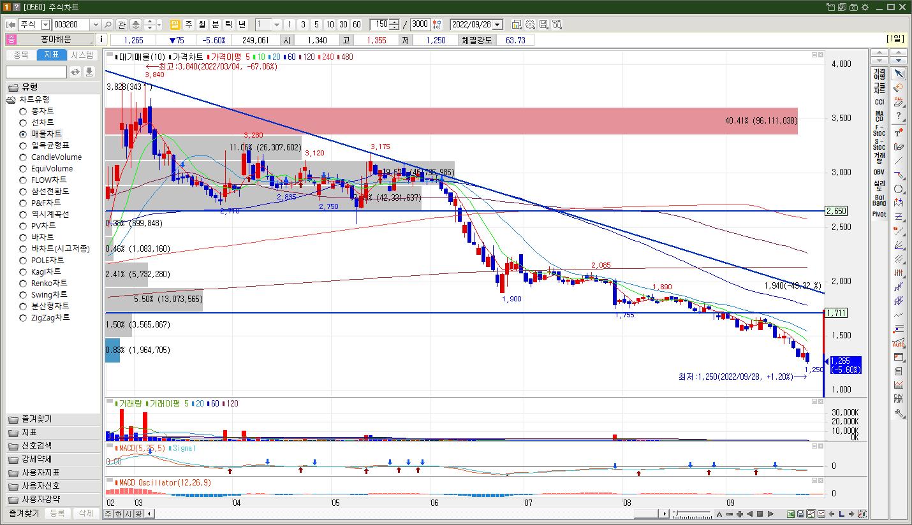Select the arrow pointer tool in right toolbar
This screenshot has width=912, height=525.
click(x=898, y=73)
